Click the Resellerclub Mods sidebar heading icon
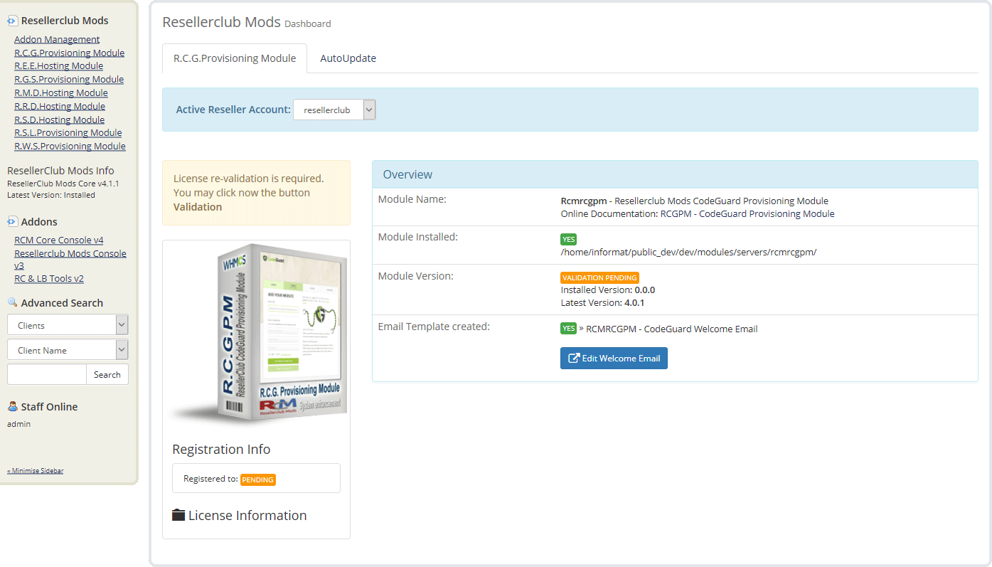 point(12,21)
